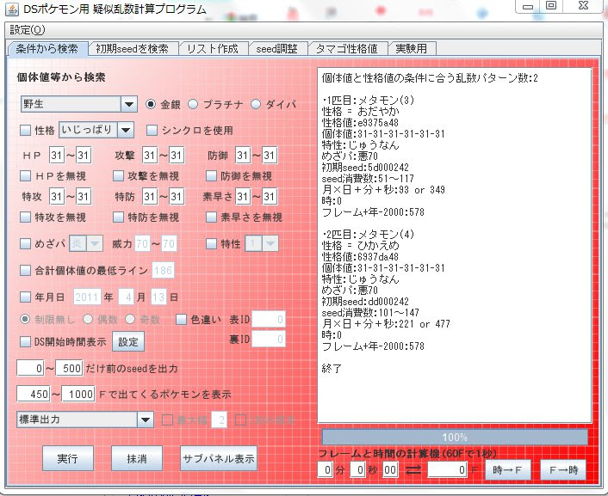Viewport: 608px width, 496px height.
Task: Click the F→時 convert button
Action: click(564, 469)
